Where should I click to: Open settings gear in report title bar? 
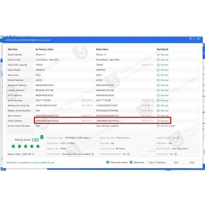pos(190,39)
